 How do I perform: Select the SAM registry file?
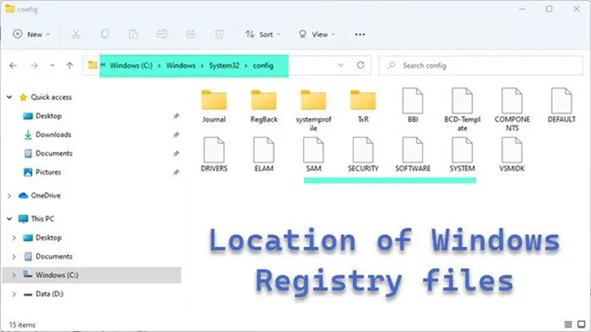[x=313, y=154]
